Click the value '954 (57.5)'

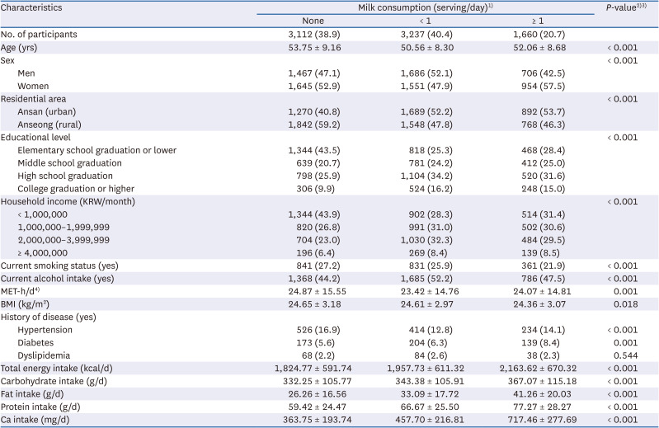(544, 86)
